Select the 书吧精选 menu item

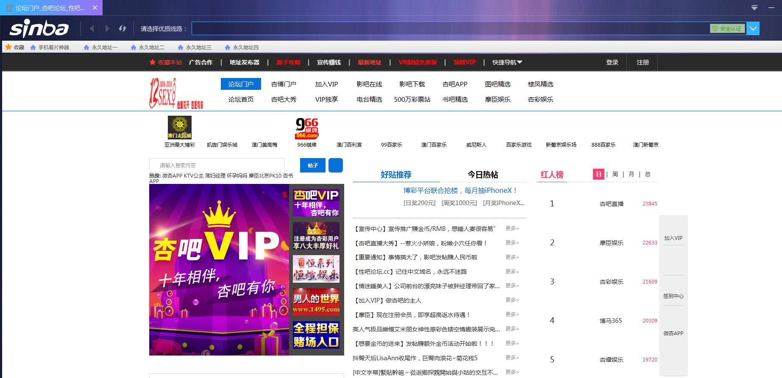click(x=455, y=99)
